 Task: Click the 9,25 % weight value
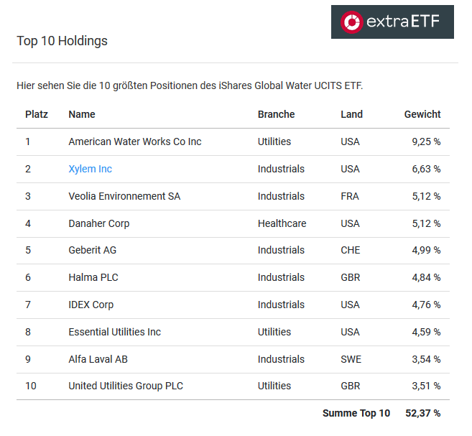coord(426,142)
